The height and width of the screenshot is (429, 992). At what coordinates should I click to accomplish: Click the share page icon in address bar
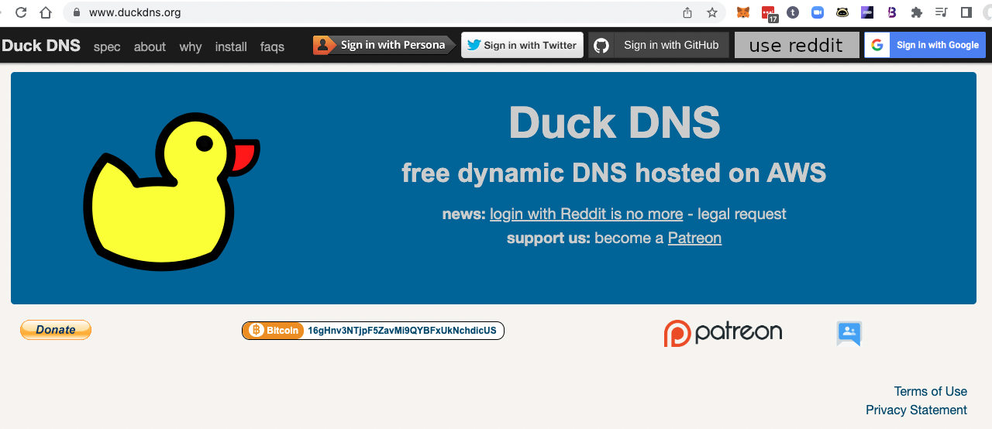[x=687, y=12]
